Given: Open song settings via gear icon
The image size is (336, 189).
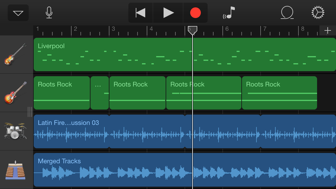Looking at the screenshot, I should coord(318,13).
